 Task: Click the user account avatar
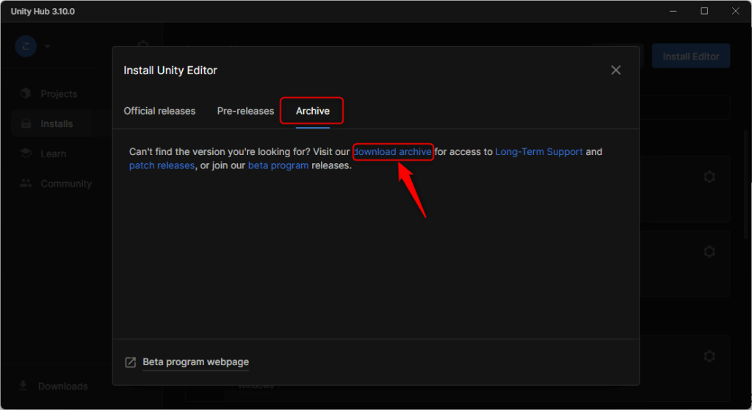click(26, 46)
